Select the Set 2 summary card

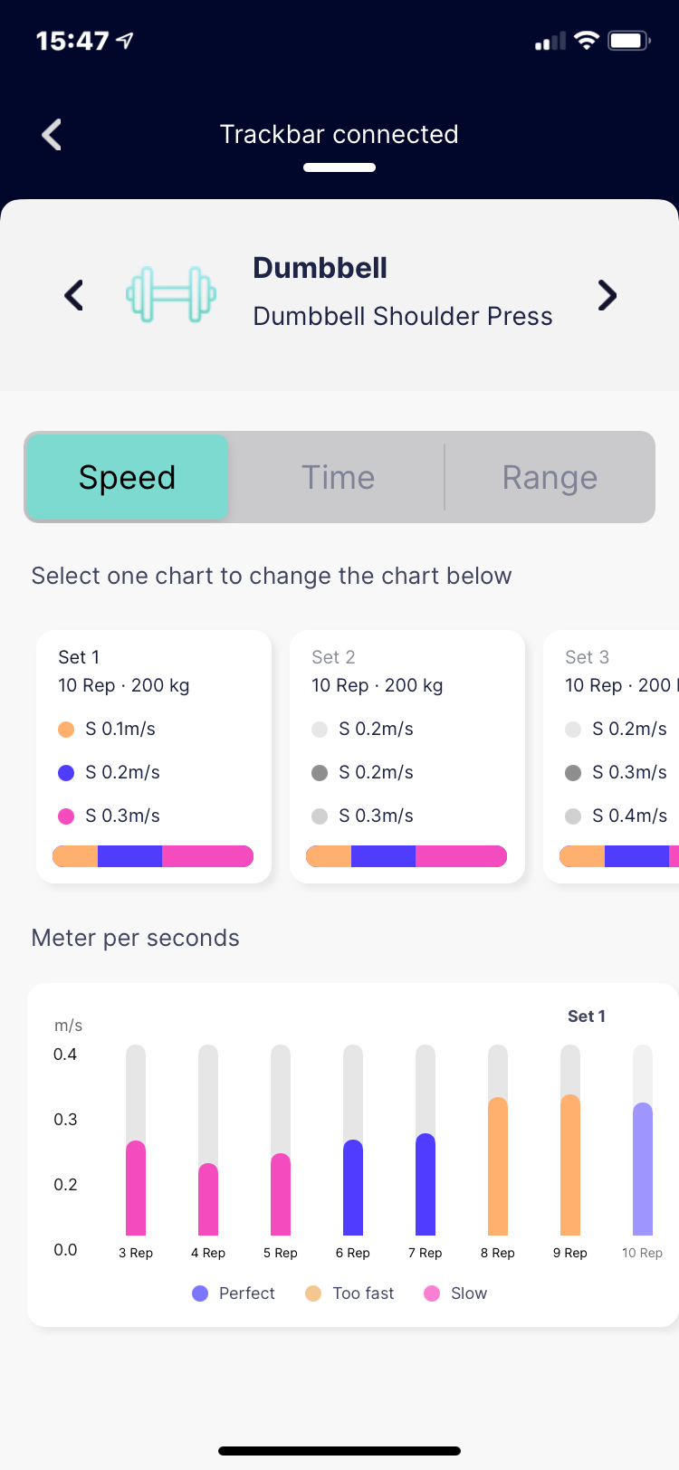point(406,756)
